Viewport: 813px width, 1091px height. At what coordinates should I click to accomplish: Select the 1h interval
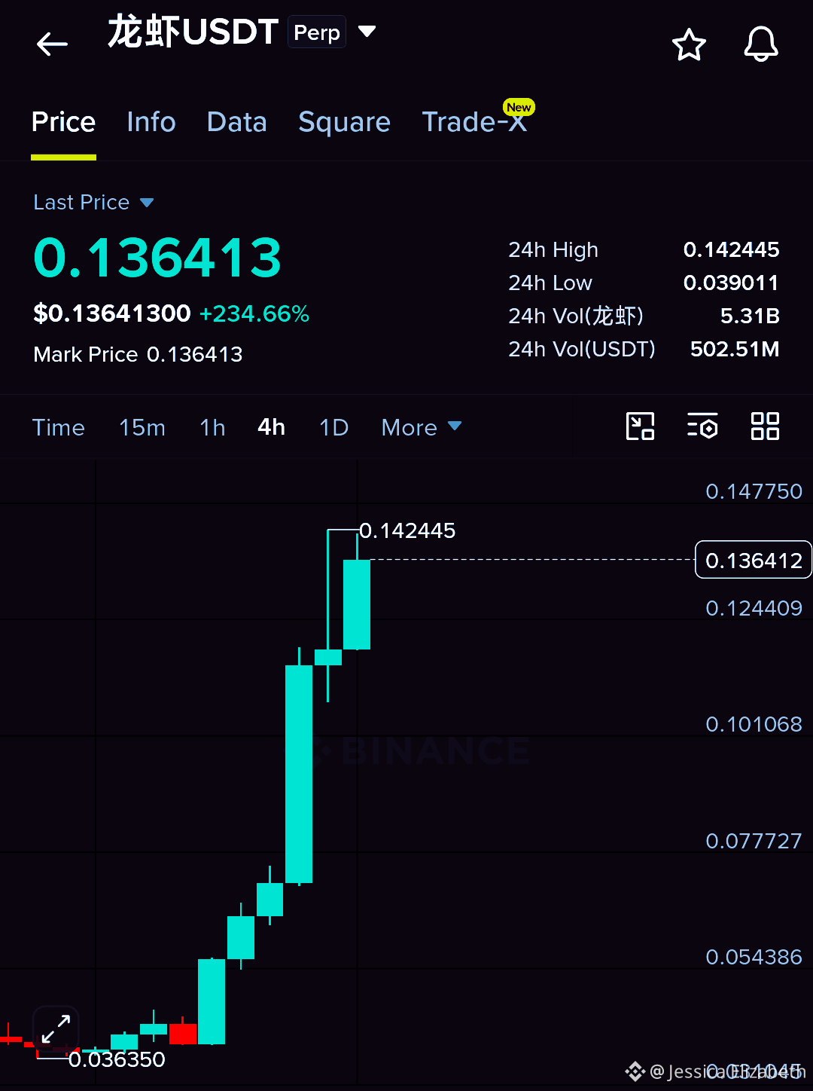pos(212,427)
